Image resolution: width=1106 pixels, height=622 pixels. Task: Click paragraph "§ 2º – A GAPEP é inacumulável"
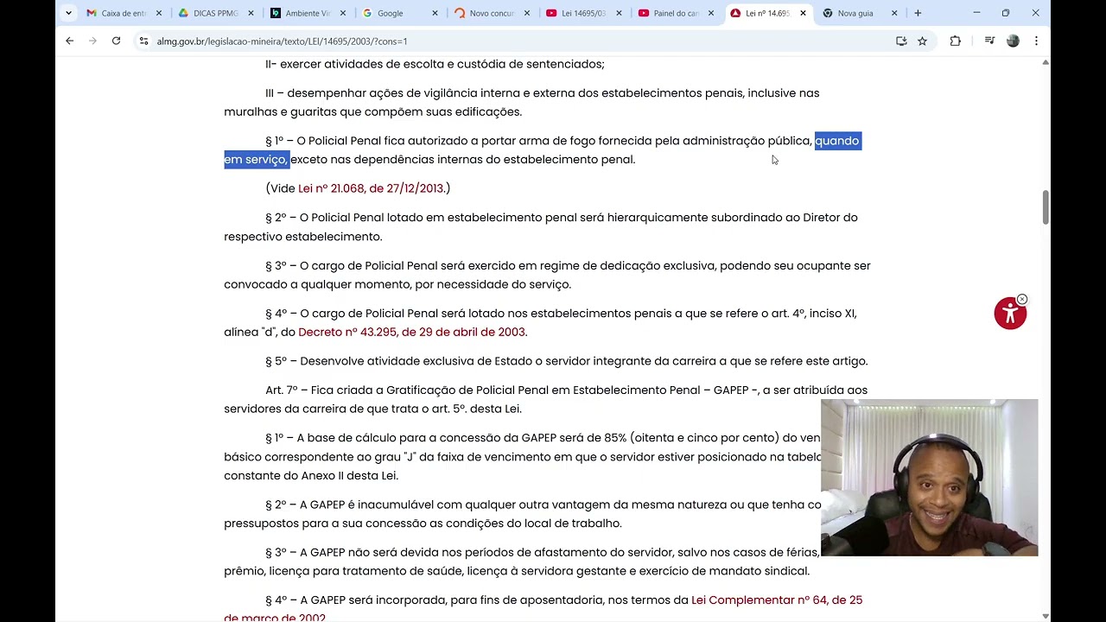click(x=522, y=514)
